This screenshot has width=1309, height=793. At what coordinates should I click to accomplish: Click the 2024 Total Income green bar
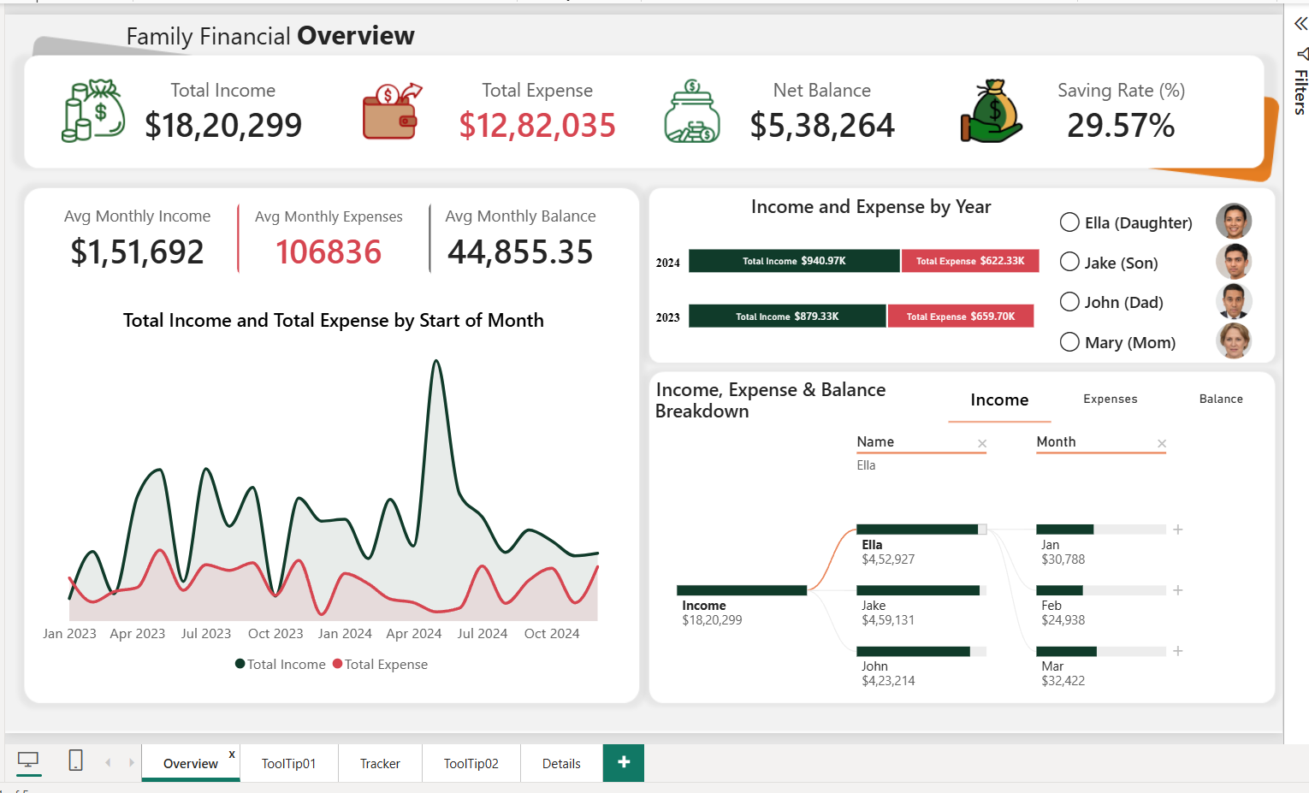(794, 261)
